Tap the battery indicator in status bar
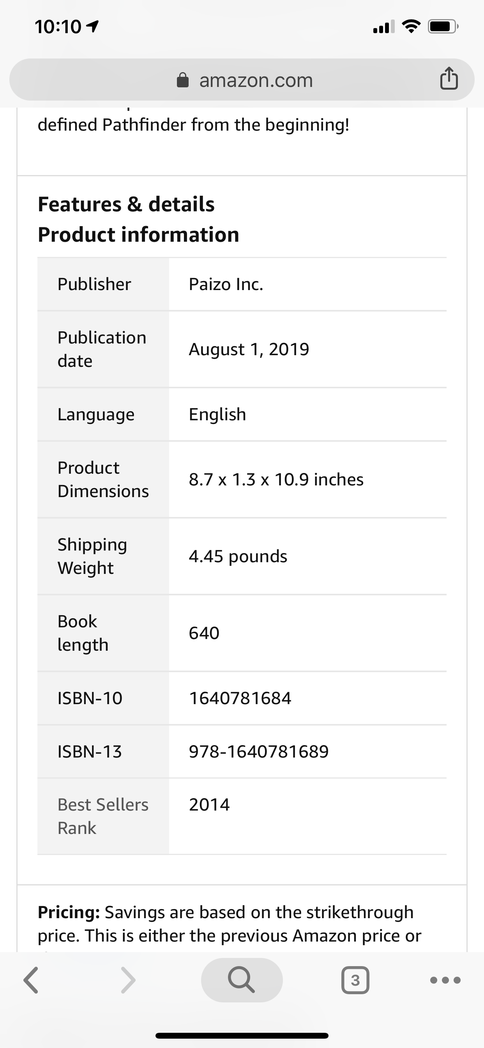 tap(443, 27)
